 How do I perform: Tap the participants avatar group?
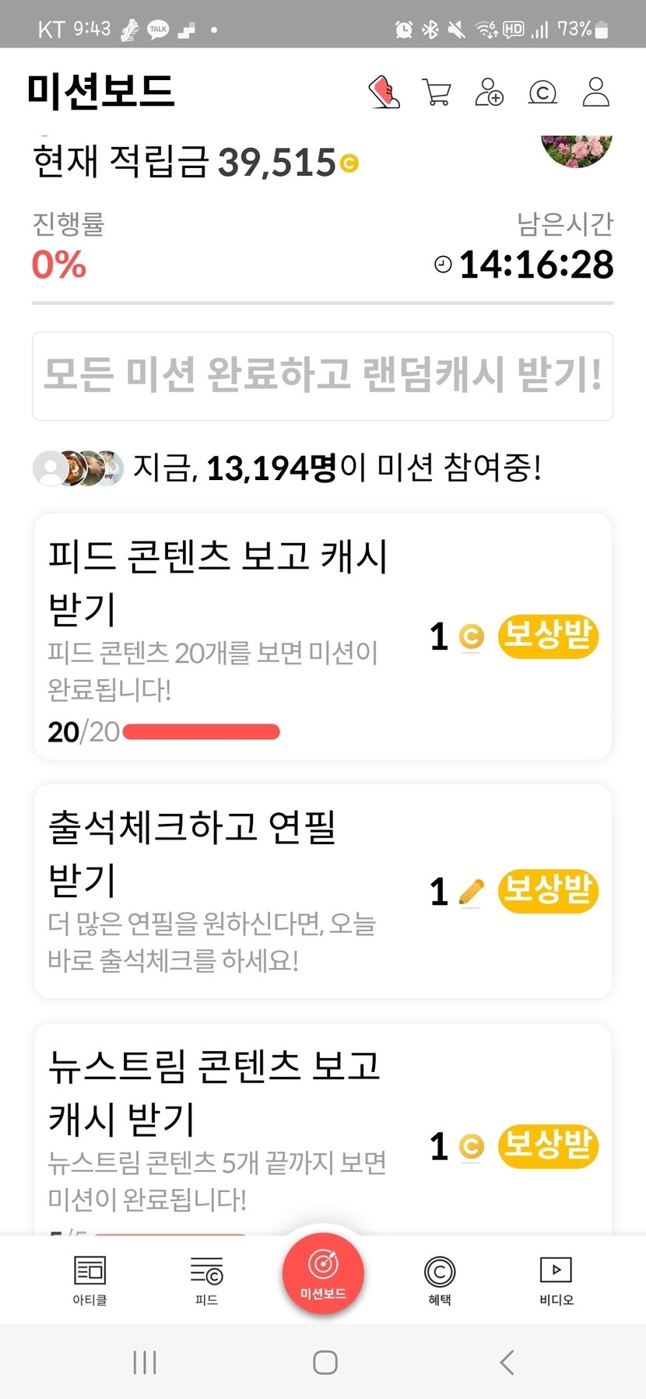(78, 468)
